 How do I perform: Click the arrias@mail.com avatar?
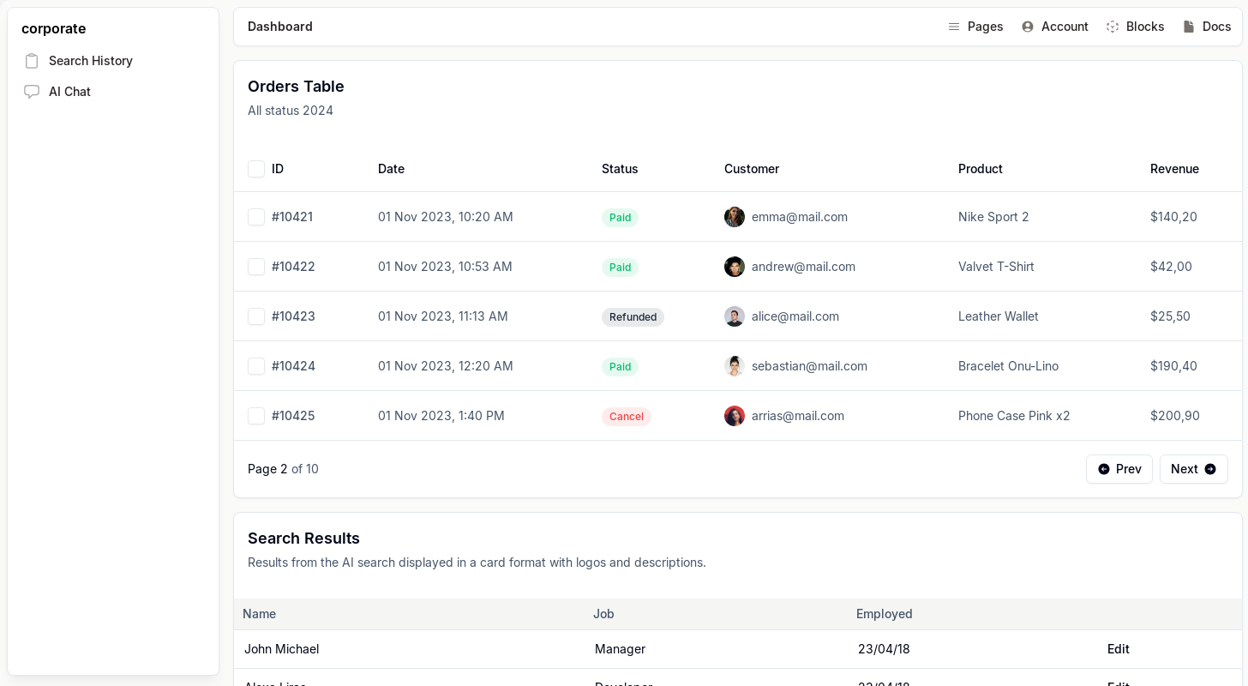tap(734, 416)
